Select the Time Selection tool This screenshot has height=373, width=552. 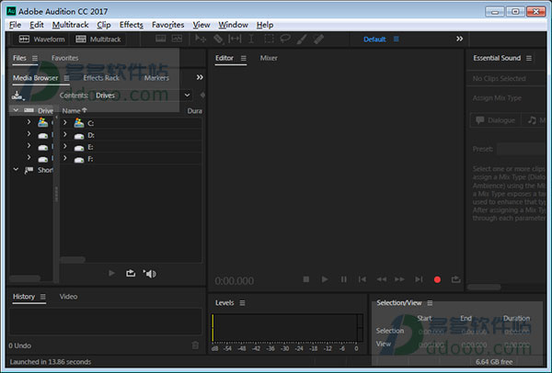coord(251,39)
